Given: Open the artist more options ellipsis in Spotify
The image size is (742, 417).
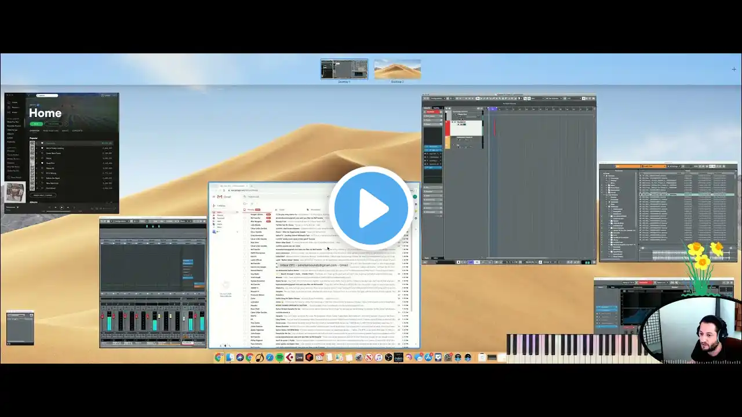Looking at the screenshot, I should (66, 123).
